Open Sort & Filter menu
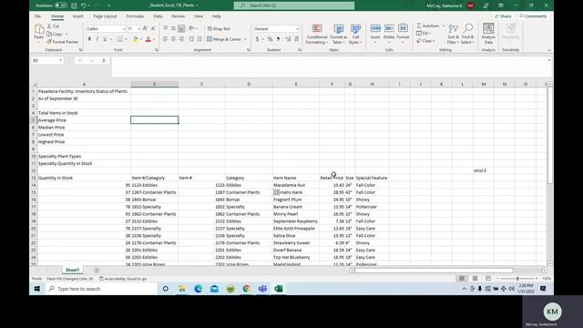Screen dimensions: 583x328 [x=453, y=34]
